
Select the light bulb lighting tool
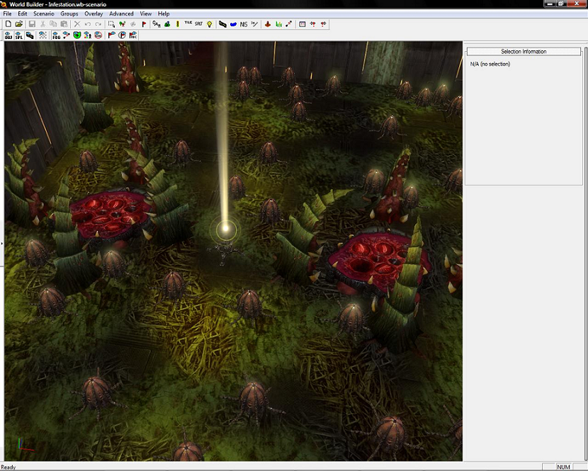tap(209, 24)
